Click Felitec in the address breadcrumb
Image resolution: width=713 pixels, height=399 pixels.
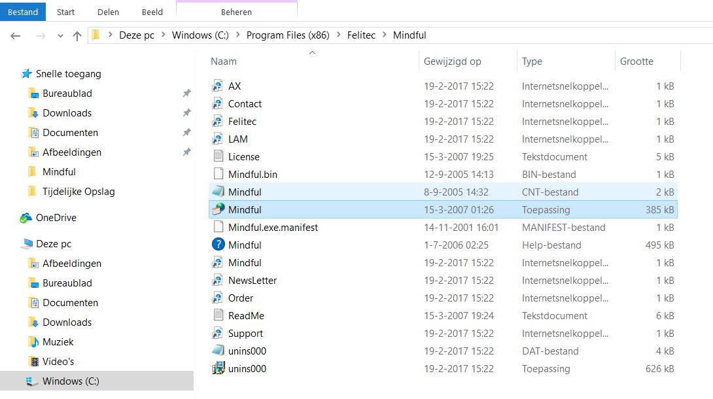point(361,35)
